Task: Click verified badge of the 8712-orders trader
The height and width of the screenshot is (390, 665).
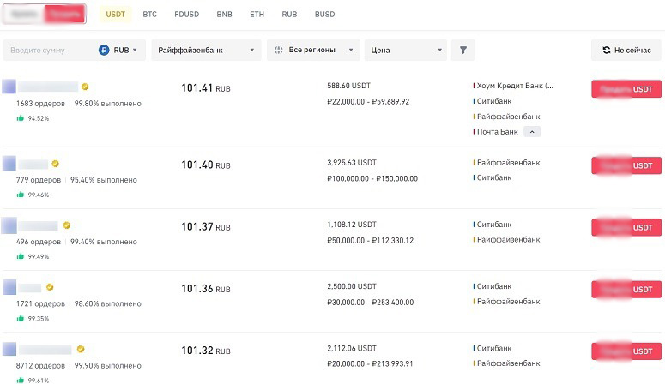Action: point(81,350)
